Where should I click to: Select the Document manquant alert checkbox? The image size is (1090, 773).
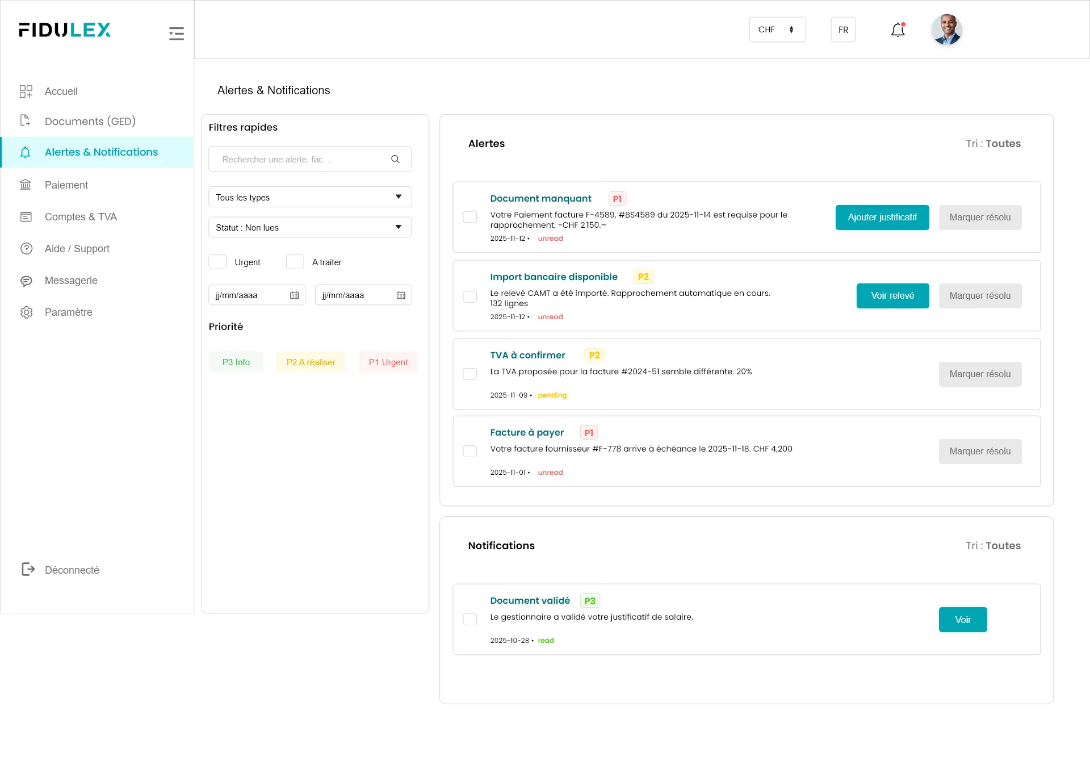point(470,217)
